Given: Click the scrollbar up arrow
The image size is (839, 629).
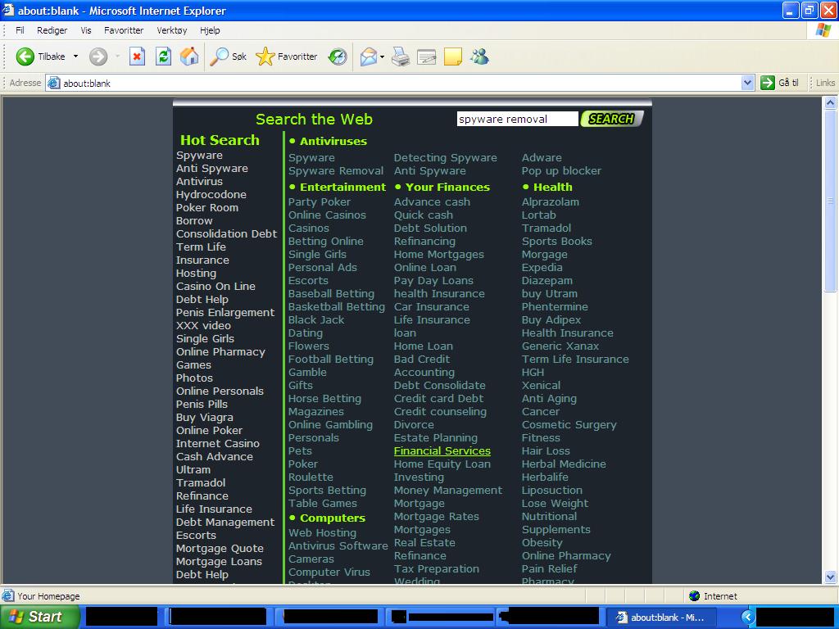Looking at the screenshot, I should click(x=831, y=102).
